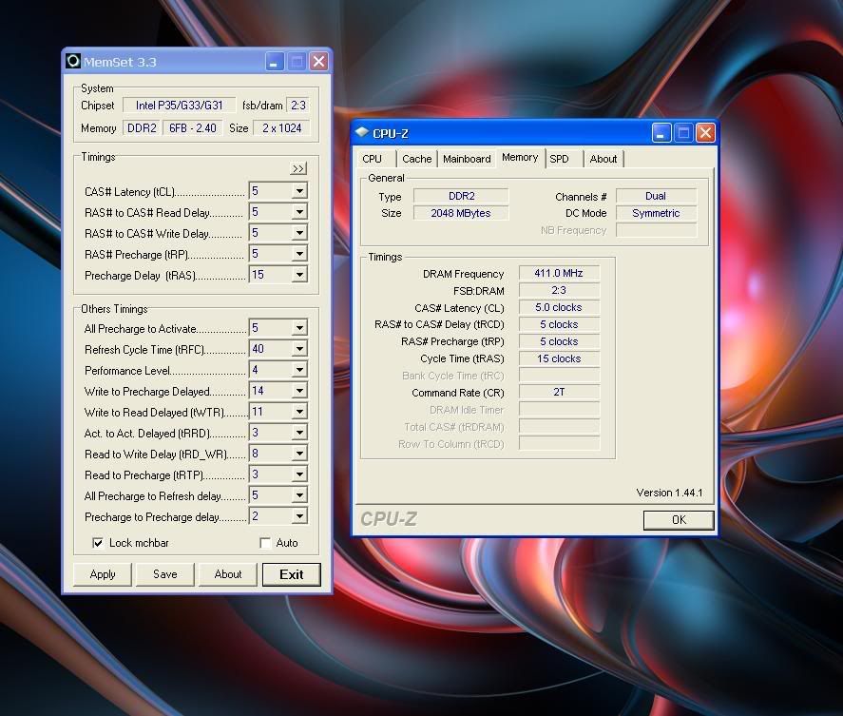Open the Performance Level dropdown
The width and height of the screenshot is (843, 716).
coord(299,370)
